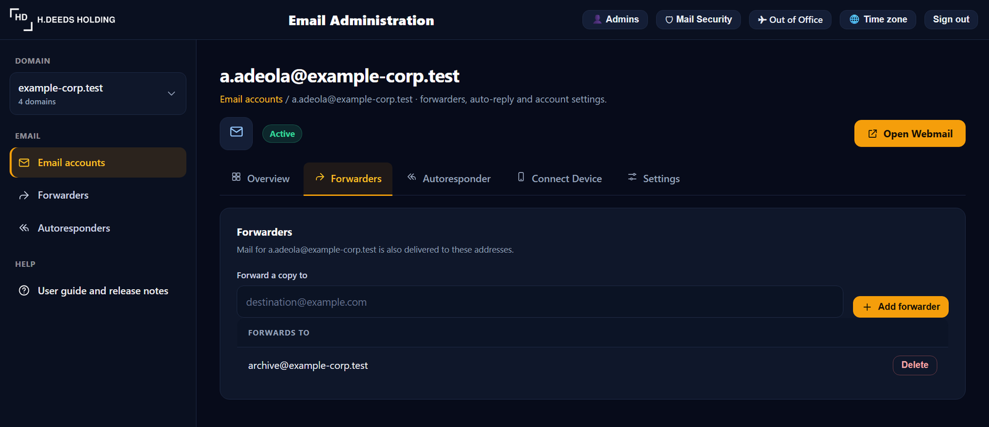Open Out of Office settings

pyautogui.click(x=790, y=20)
